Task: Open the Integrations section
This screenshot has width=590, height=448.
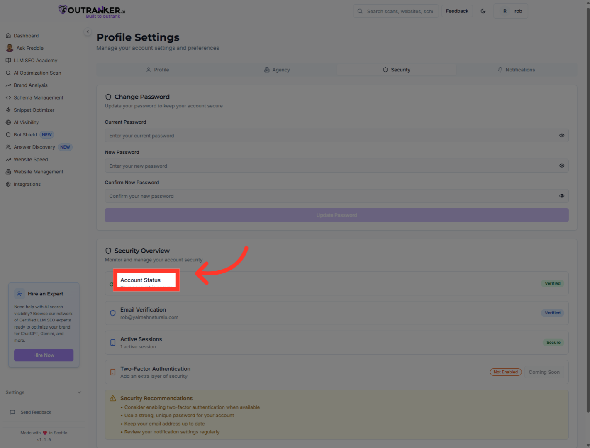Action: [27, 184]
